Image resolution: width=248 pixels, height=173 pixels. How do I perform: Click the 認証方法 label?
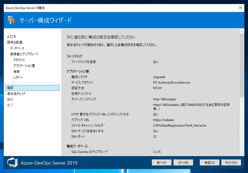(x=78, y=88)
